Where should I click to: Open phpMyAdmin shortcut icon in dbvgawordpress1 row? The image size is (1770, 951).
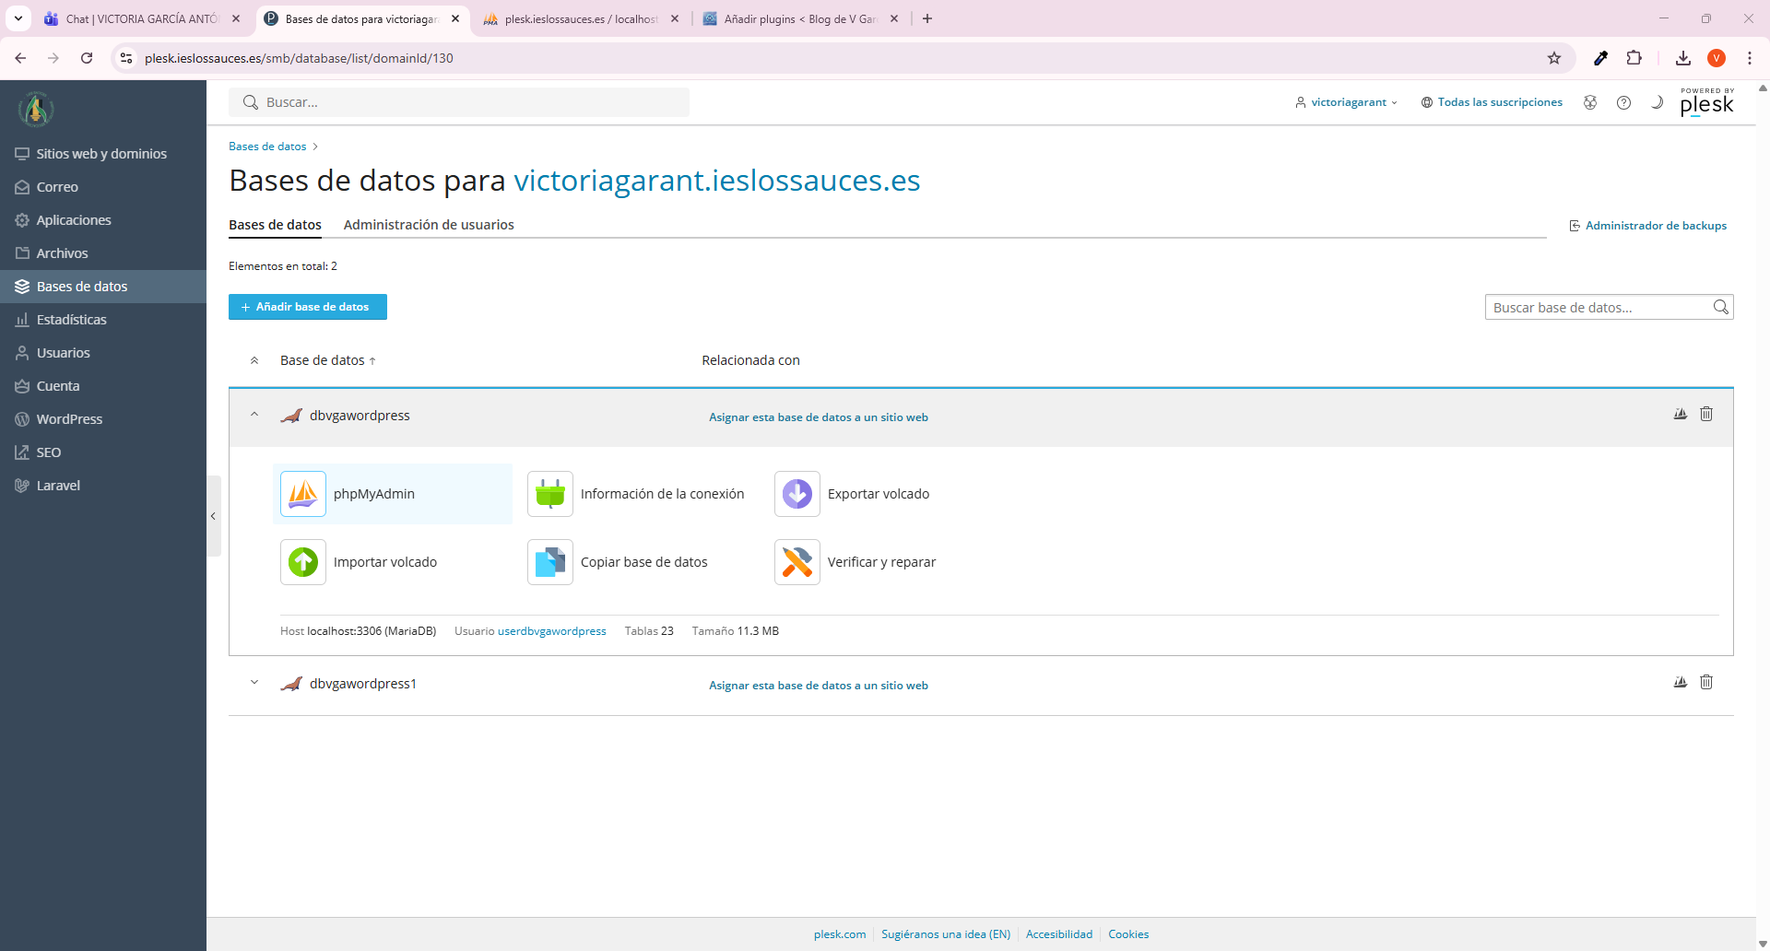[1681, 683]
